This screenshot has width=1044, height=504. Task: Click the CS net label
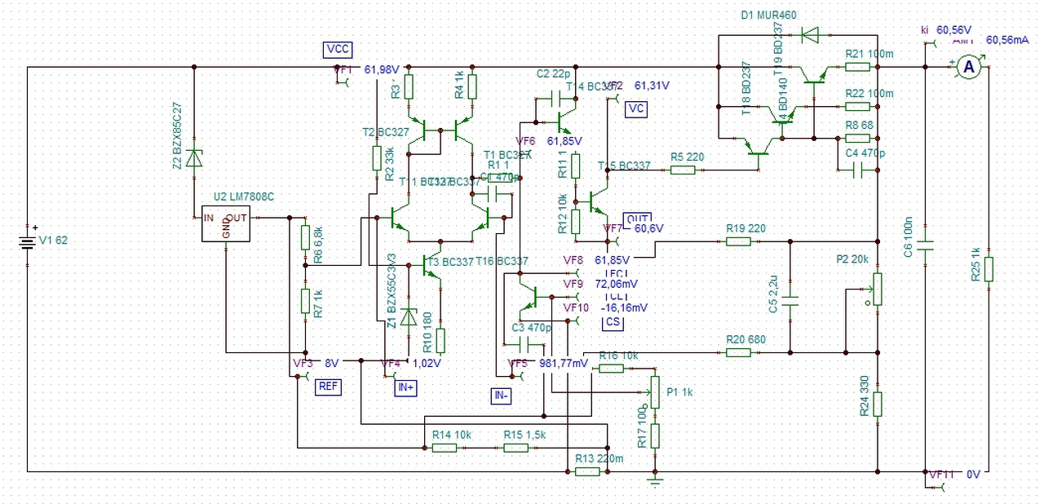click(x=613, y=322)
